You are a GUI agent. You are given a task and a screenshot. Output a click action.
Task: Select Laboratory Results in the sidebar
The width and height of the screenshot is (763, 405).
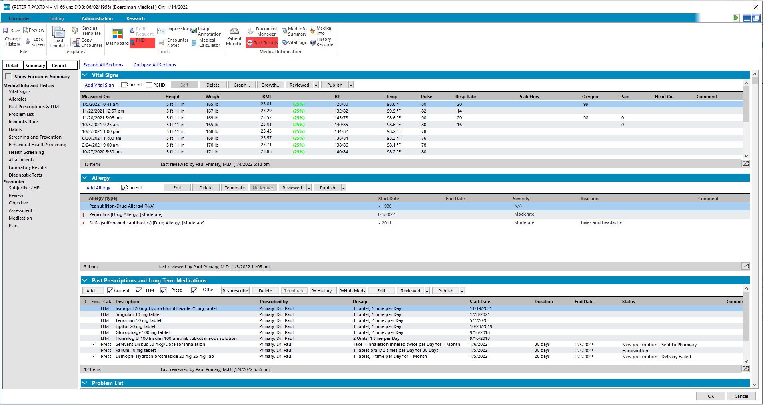[x=28, y=167]
